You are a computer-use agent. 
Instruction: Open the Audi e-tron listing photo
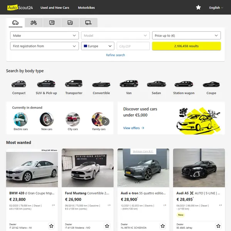click(x=143, y=168)
